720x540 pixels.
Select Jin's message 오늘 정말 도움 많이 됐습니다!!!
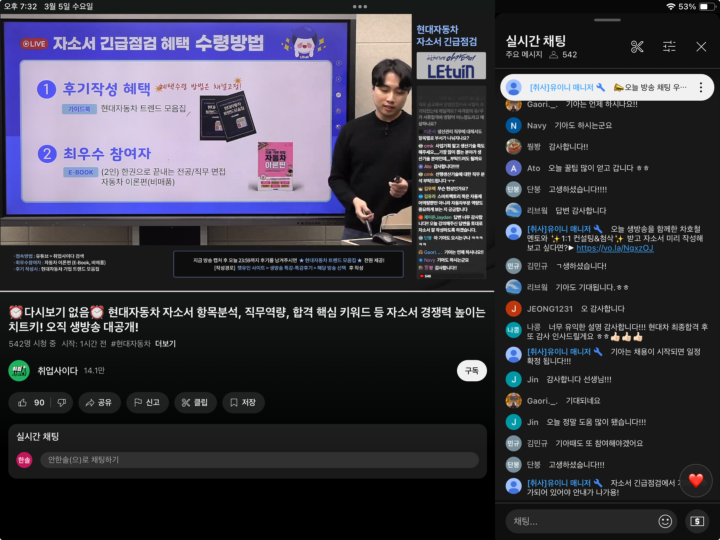596,422
